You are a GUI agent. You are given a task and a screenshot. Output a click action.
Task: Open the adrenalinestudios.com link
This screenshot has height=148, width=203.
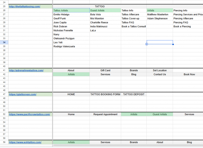point(26,70)
